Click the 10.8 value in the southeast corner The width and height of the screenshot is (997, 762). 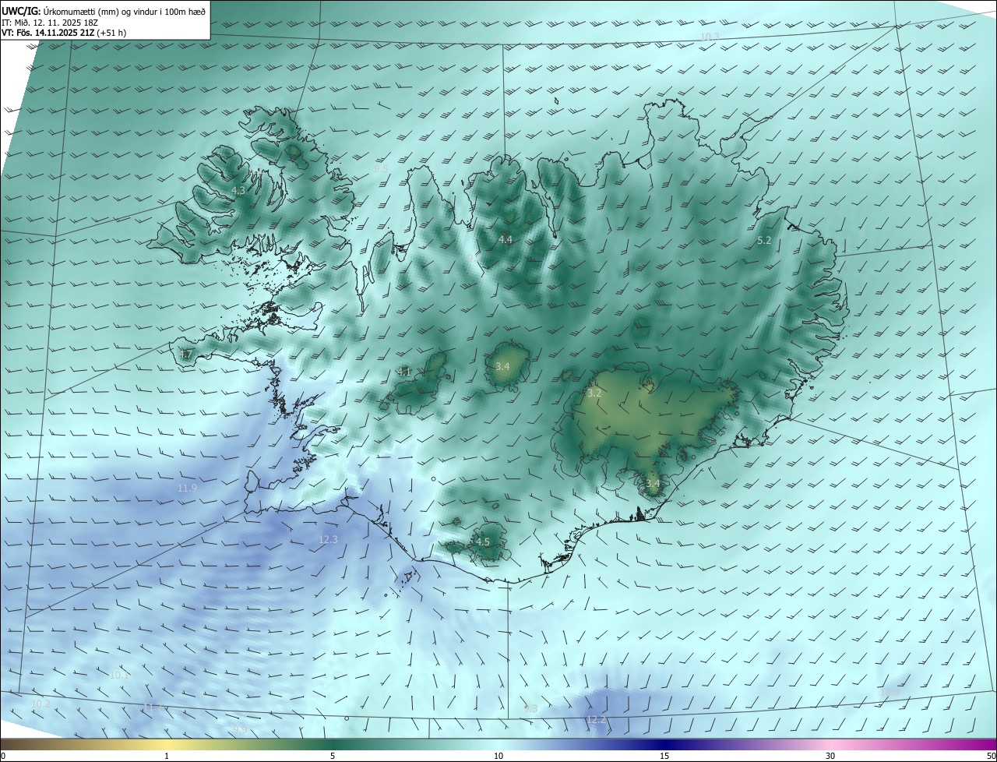click(890, 693)
